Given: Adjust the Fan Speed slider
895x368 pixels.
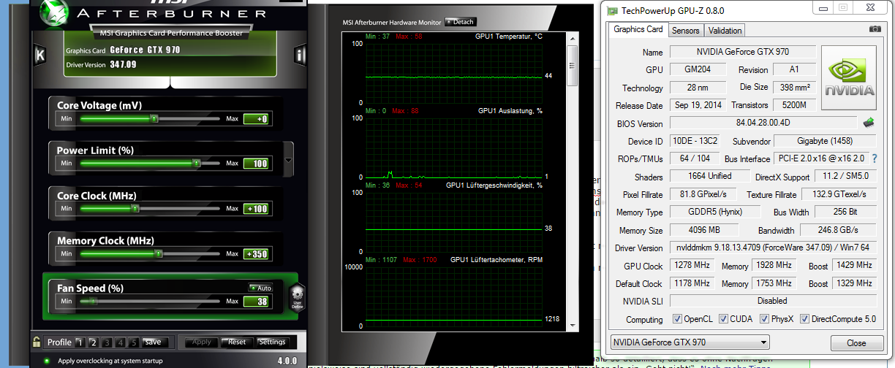Looking at the screenshot, I should [150, 301].
